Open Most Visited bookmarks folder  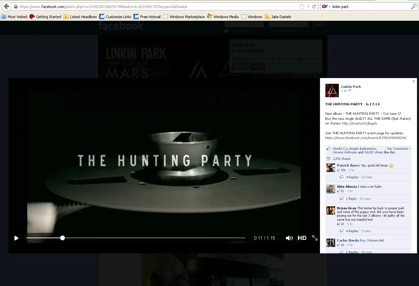14,16
